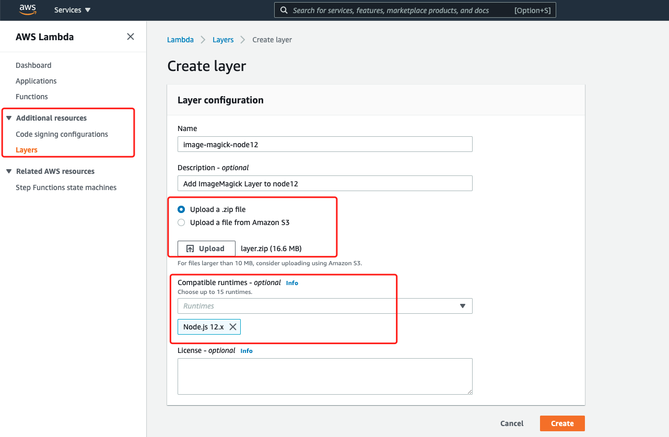Click into the Name input field
This screenshot has height=437, width=669.
[x=325, y=144]
